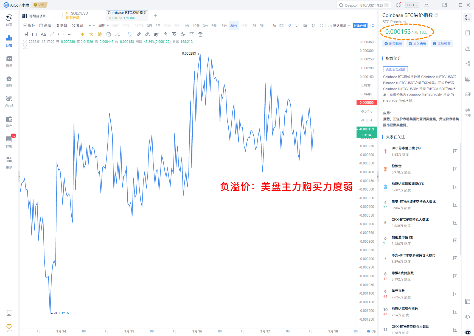Select the Coinbase BTC溢价指数 tab
Image resolution: width=474 pixels, height=336 pixels.
[x=127, y=15]
